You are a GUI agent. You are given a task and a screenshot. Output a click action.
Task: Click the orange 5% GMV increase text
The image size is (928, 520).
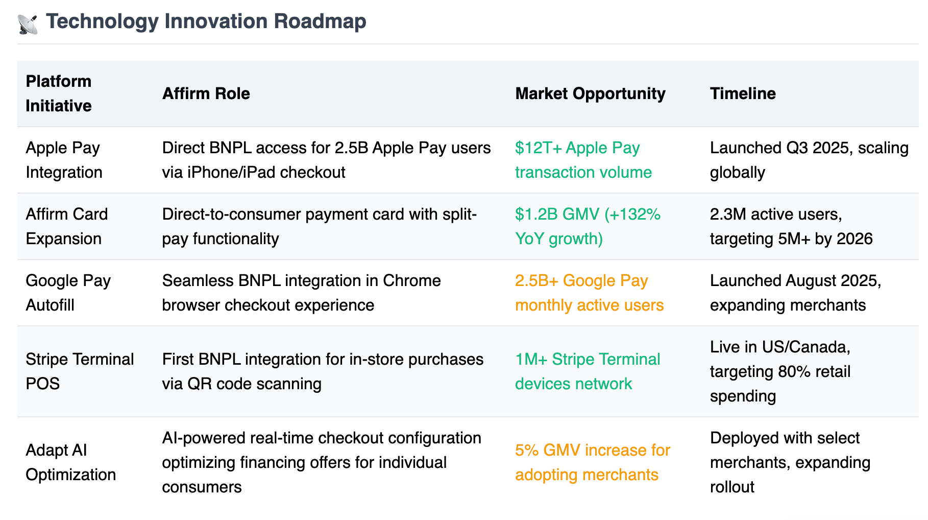click(x=593, y=462)
